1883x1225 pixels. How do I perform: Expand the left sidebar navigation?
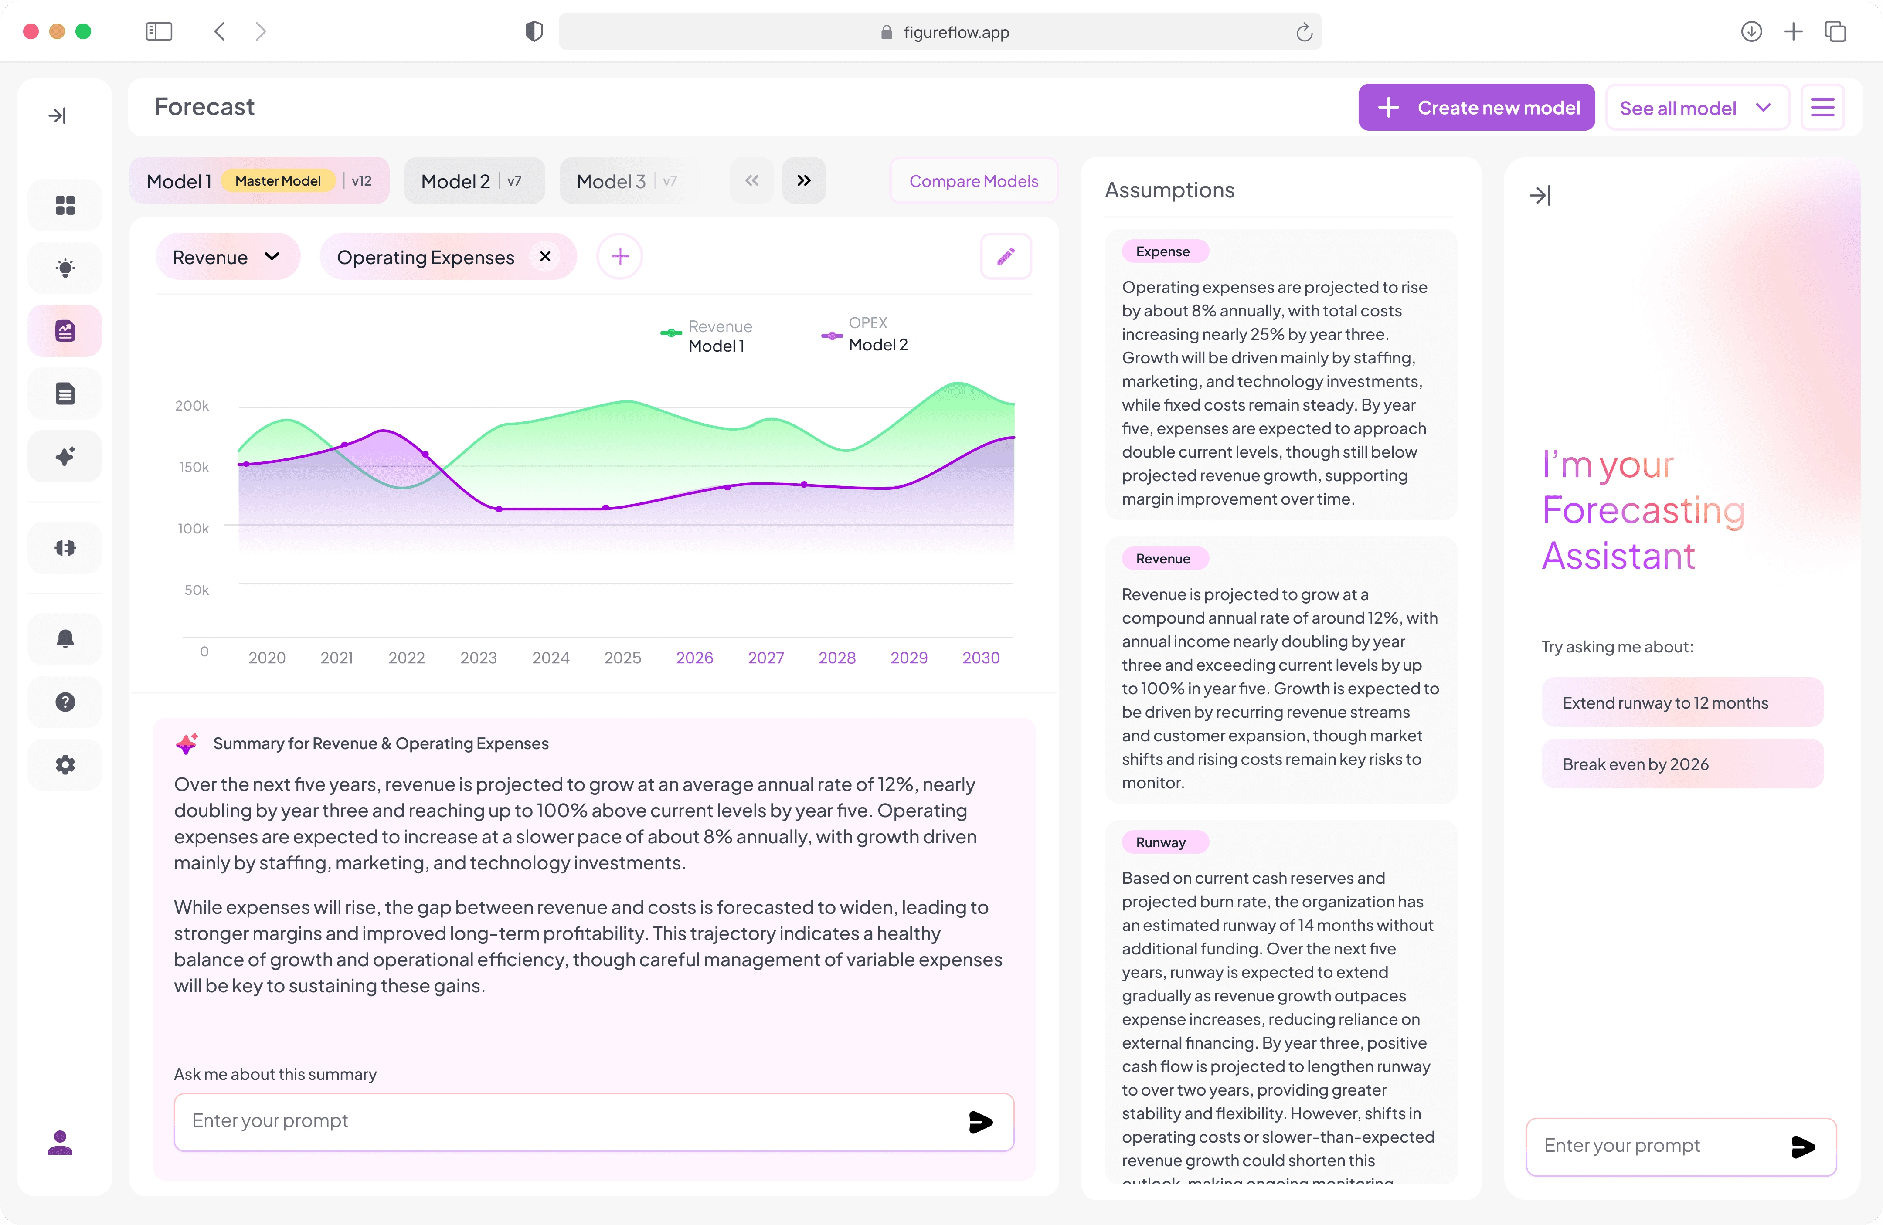tap(57, 115)
